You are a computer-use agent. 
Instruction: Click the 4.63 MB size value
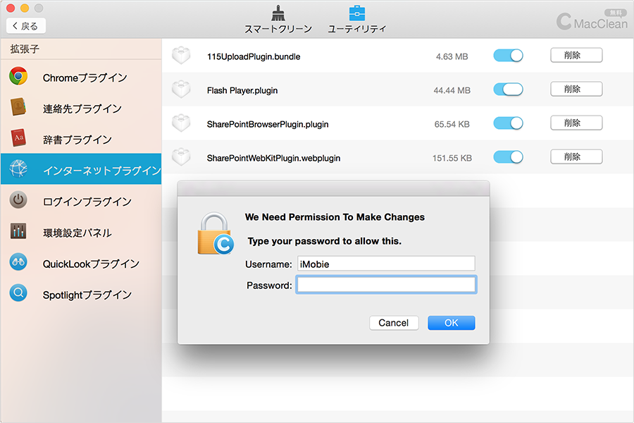coord(452,56)
